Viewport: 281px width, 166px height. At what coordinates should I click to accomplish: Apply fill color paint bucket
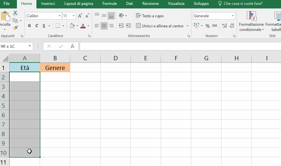click(72, 26)
